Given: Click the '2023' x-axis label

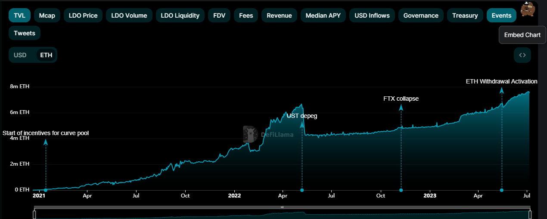Looking at the screenshot, I should tap(429, 196).
